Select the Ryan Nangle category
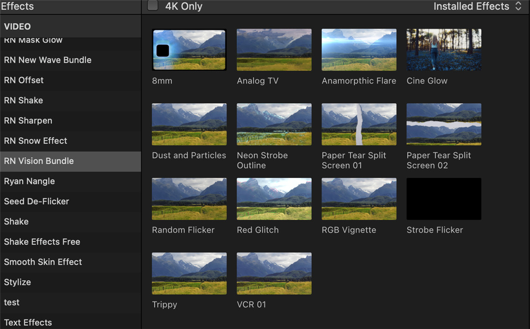 [29, 181]
